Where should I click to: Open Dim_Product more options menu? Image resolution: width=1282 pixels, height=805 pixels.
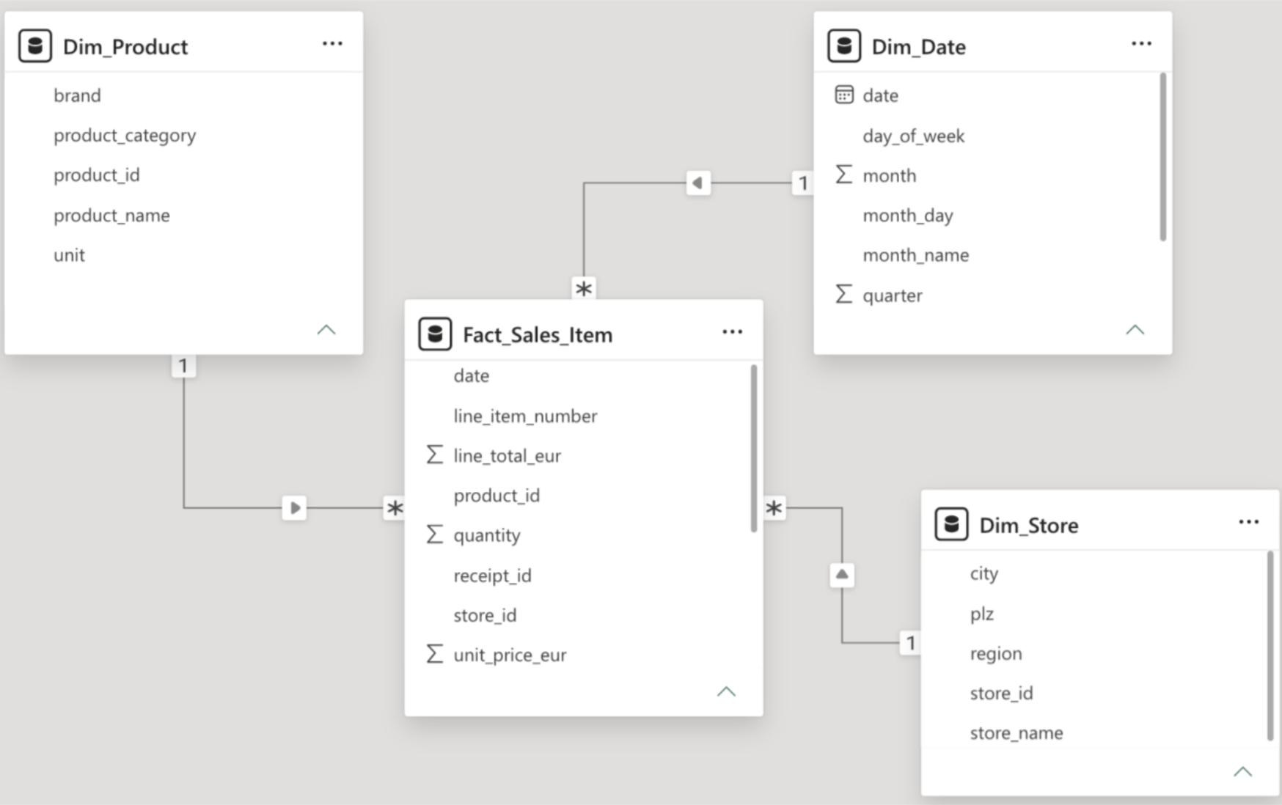point(332,44)
